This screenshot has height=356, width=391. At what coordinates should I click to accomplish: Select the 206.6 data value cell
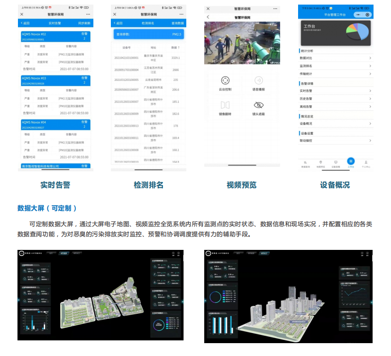point(176,90)
